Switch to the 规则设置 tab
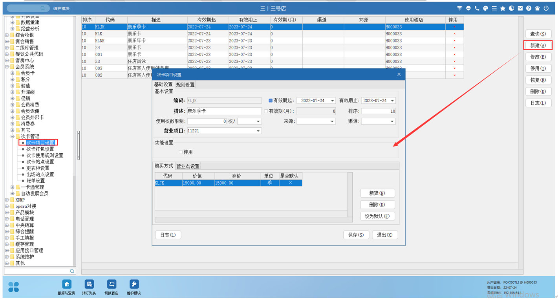This screenshot has width=558, height=299. (x=185, y=85)
